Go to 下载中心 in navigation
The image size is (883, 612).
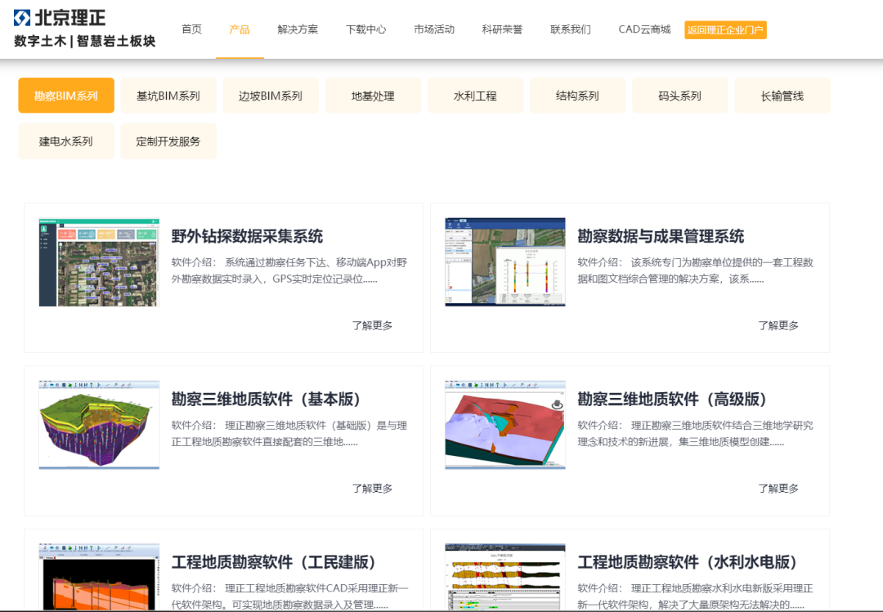pyautogui.click(x=365, y=29)
